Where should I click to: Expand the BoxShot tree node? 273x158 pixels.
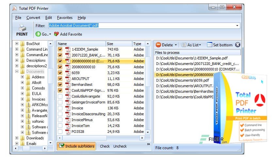17,43
